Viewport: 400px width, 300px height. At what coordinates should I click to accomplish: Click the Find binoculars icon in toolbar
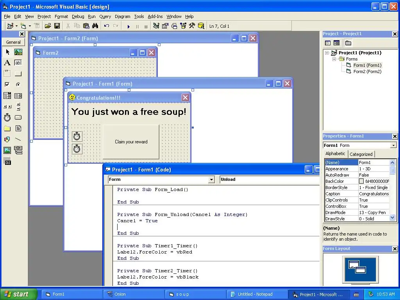coord(95,26)
